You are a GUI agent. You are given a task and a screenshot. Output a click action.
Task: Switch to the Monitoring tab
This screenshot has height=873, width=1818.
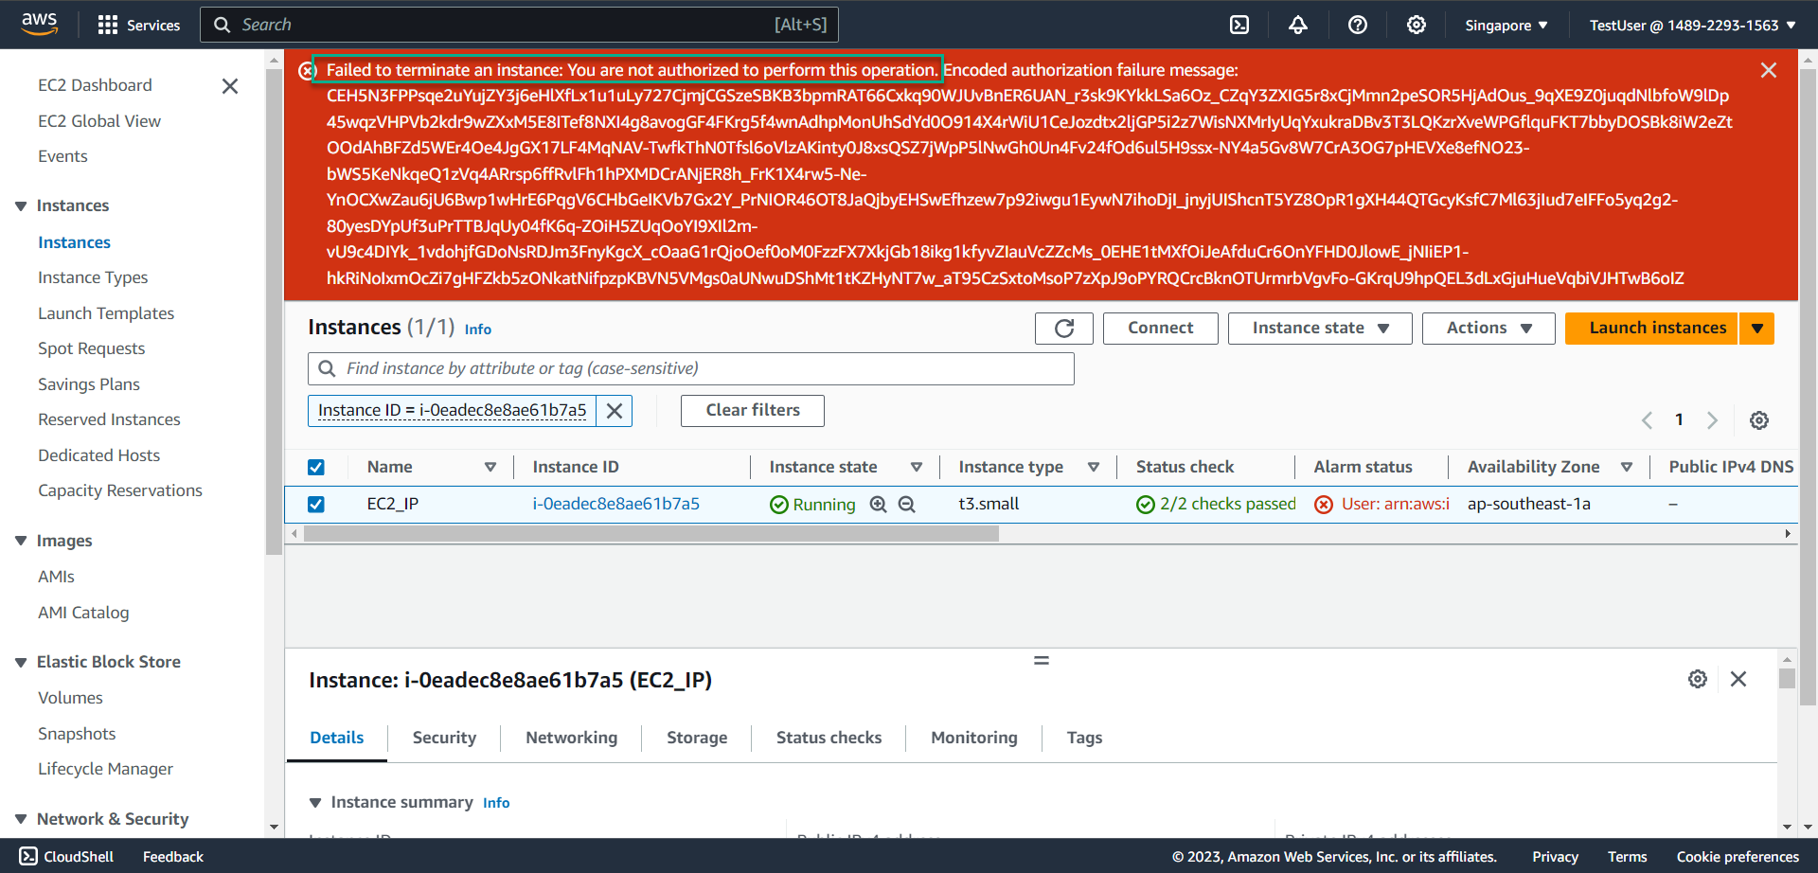[x=974, y=738]
